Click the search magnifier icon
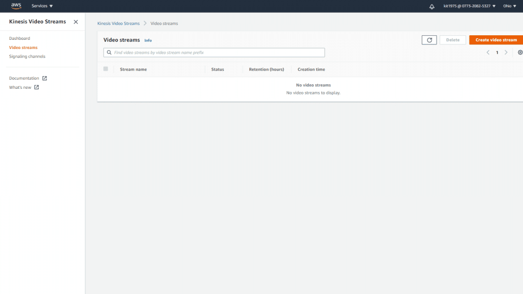 pyautogui.click(x=109, y=53)
